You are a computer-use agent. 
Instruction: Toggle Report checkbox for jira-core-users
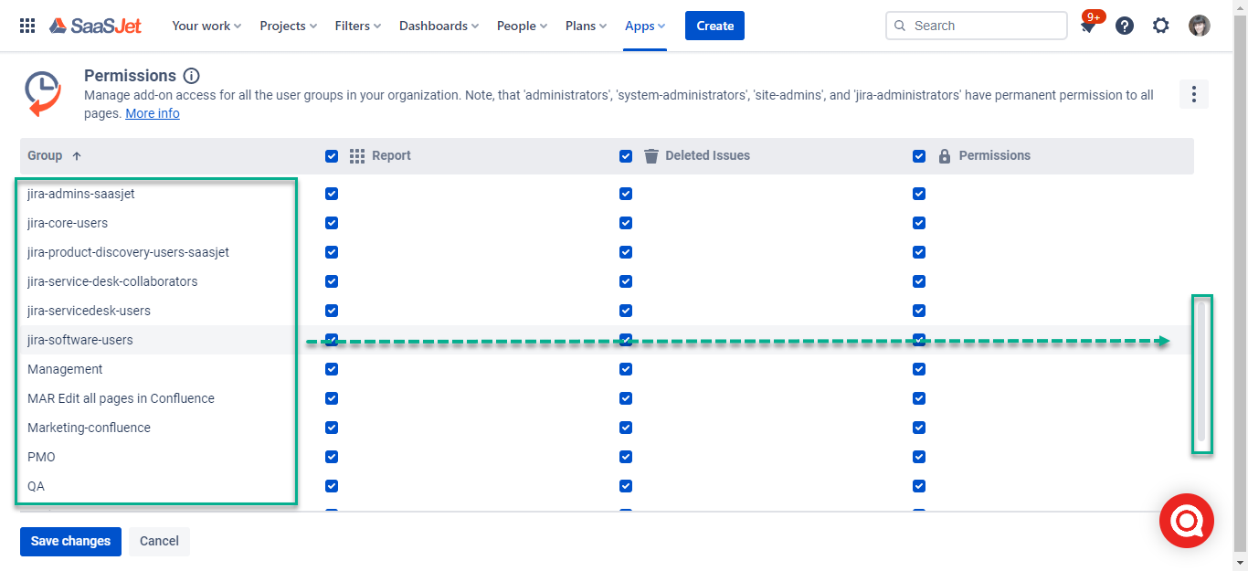[x=332, y=223]
